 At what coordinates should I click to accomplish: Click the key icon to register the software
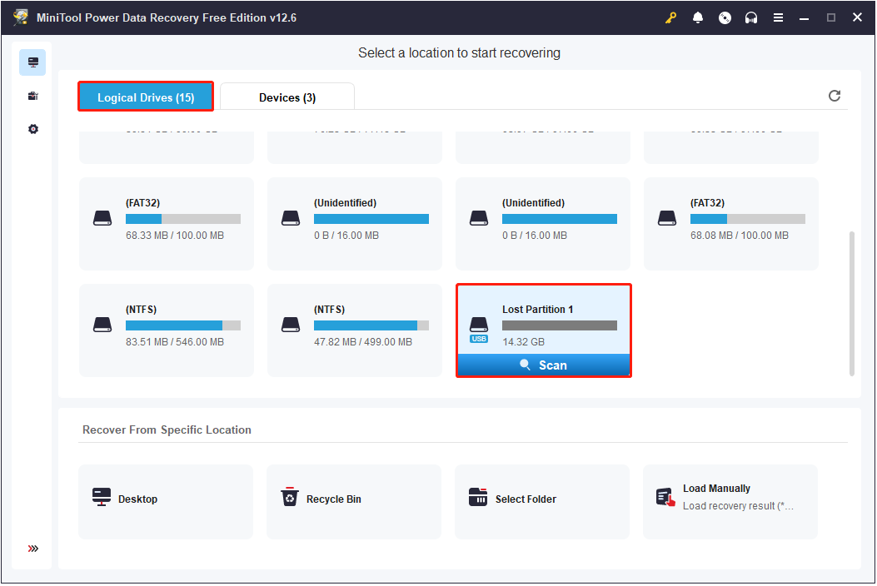pos(670,17)
